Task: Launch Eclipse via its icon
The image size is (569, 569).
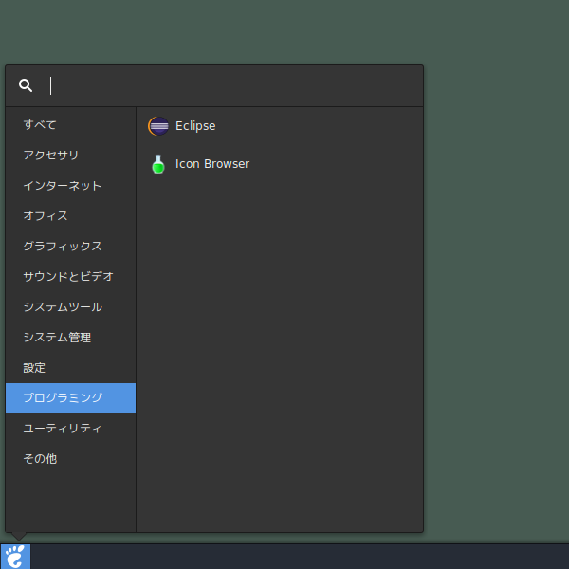Action: [x=158, y=126]
